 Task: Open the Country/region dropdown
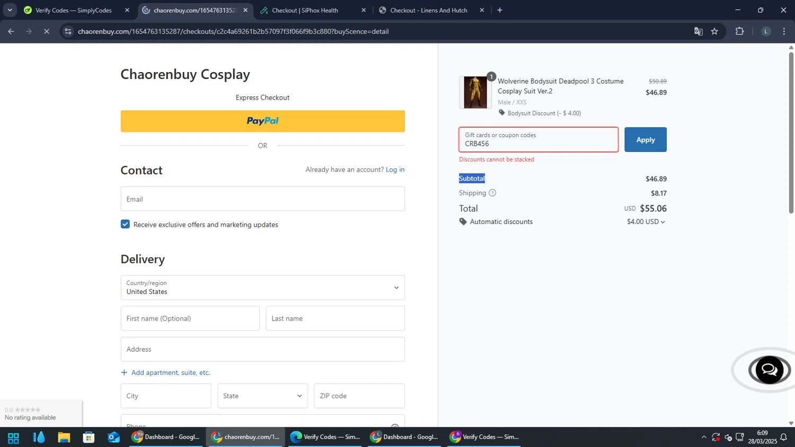(262, 288)
